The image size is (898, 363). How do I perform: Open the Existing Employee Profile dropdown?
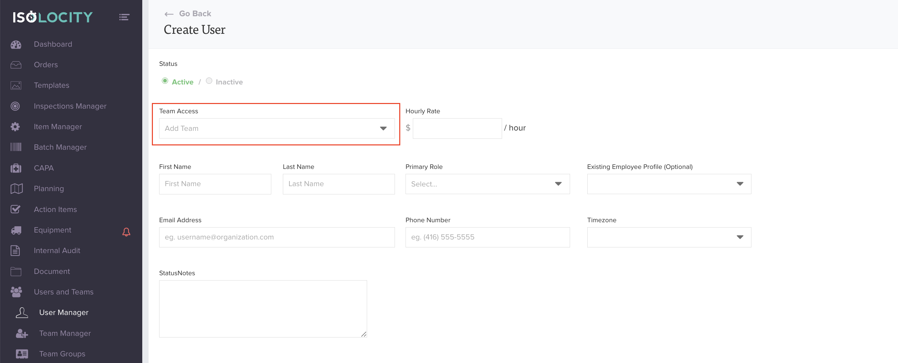[669, 184]
